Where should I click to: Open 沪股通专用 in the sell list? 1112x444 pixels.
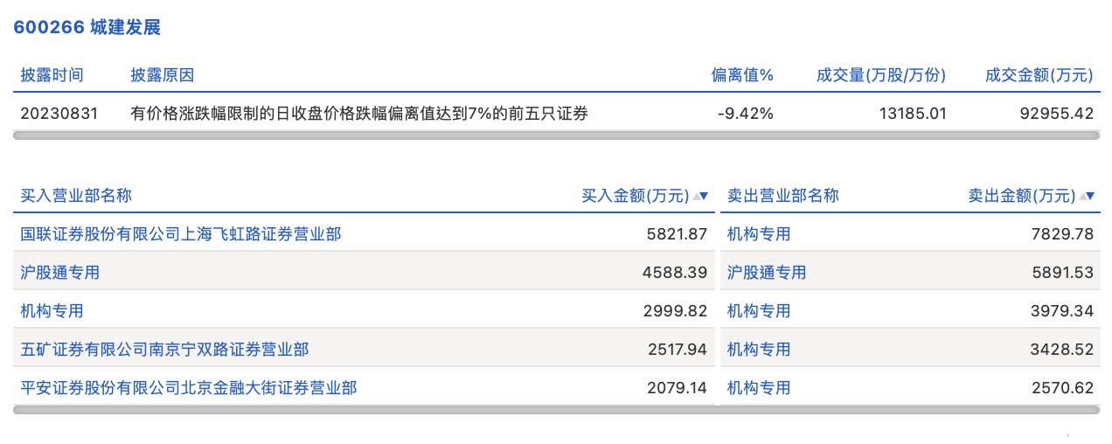[767, 273]
